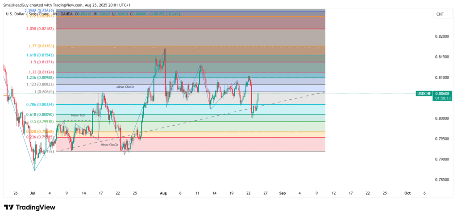The height and width of the screenshot is (217, 457).
Task: Click the pink 0–0.236 Fibonacci zone
Action: click(223, 144)
